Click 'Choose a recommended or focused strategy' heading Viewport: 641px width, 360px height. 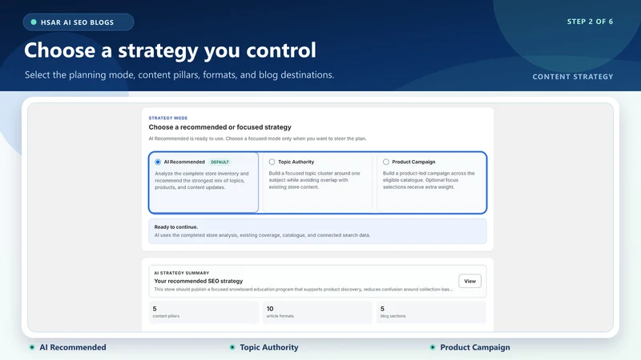tap(220, 127)
